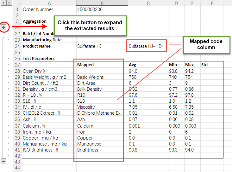Viewport: 232px width, 172px height.
Task: Show outline level 2
Action: click(x=9, y=3)
